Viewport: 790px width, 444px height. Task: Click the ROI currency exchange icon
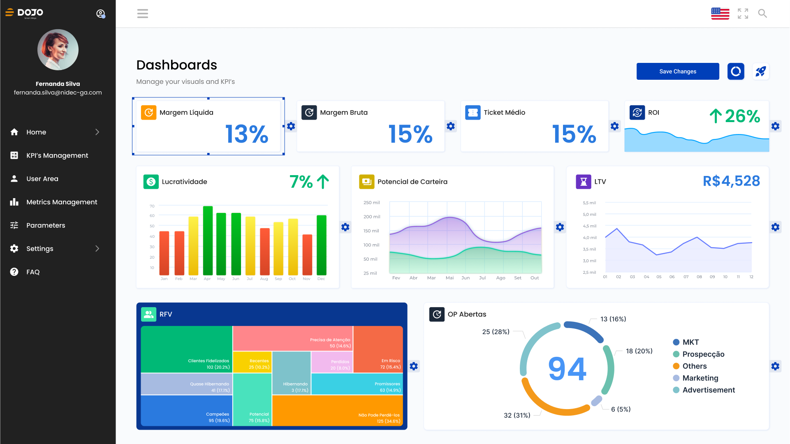637,112
